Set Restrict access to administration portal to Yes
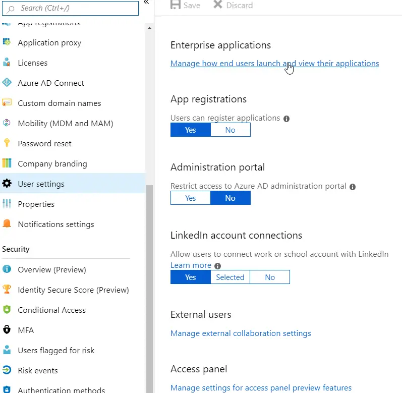The width and height of the screenshot is (402, 393). 190,198
